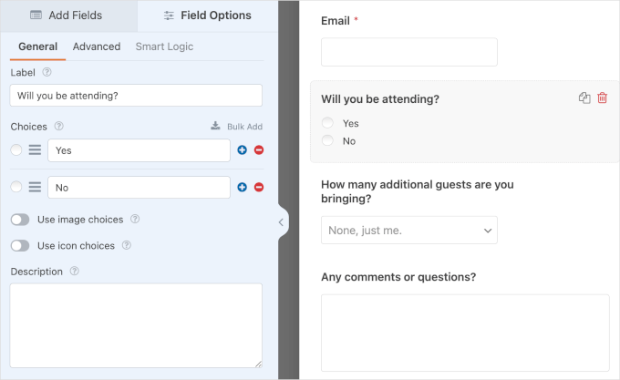Click Bulk Add link
The height and width of the screenshot is (380, 620).
[x=236, y=126]
